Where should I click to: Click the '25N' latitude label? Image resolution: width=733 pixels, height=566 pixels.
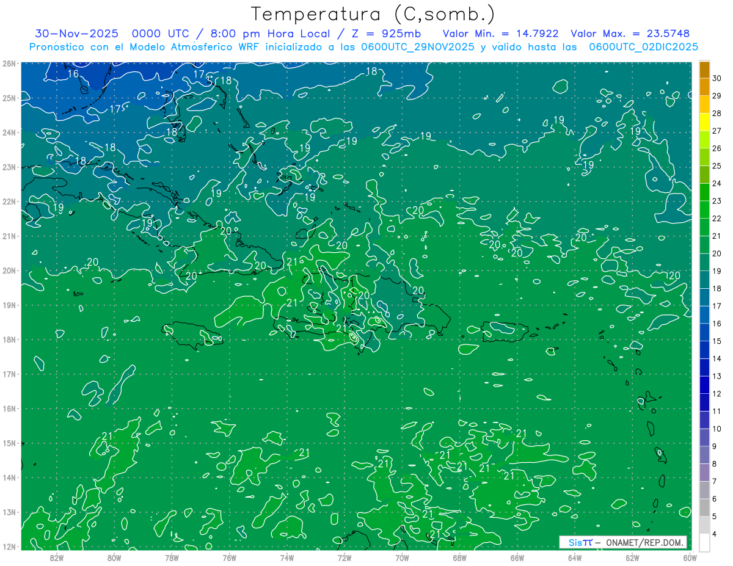click(9, 98)
